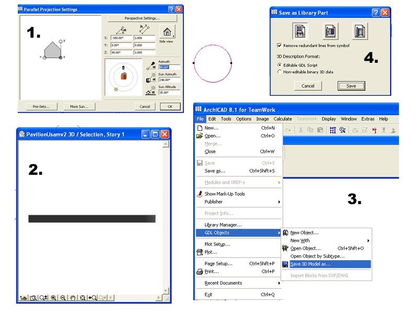Toggle Remove redundant lines from symbol checkbox
The width and height of the screenshot is (419, 314).
click(279, 46)
